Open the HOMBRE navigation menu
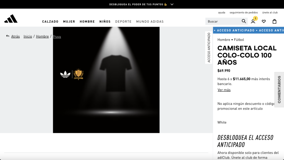The image size is (284, 160). (x=87, y=22)
